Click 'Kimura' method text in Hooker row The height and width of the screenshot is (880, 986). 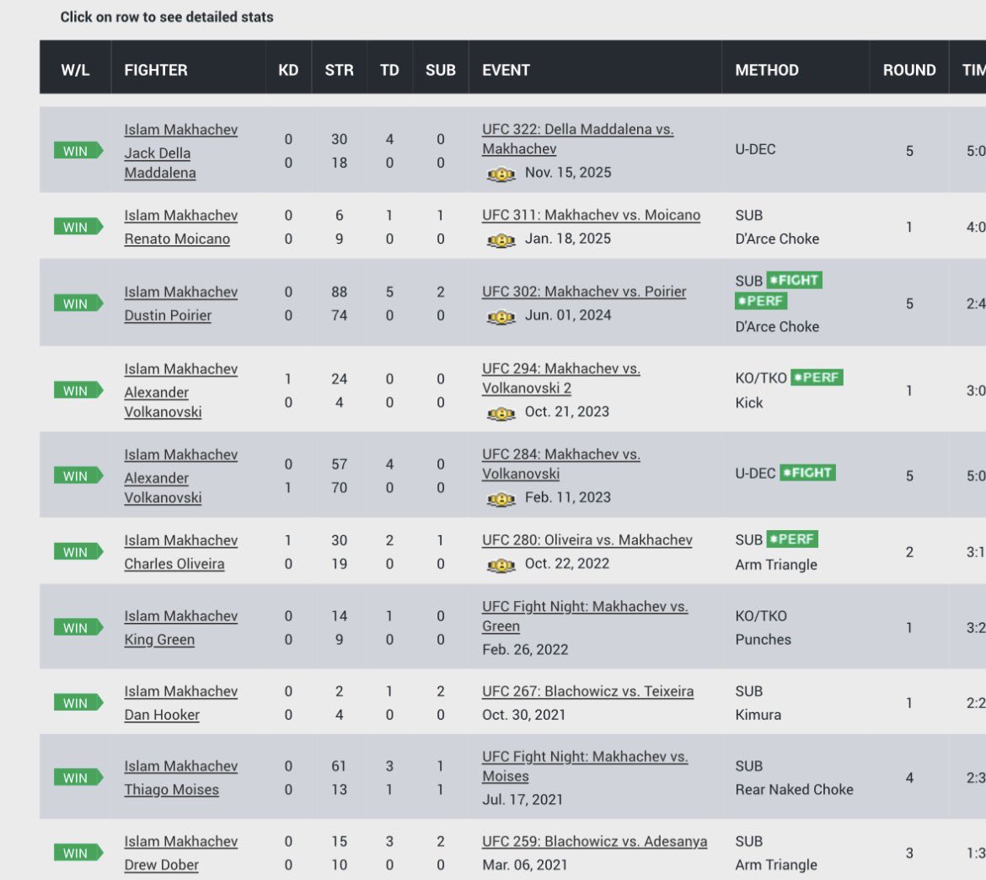tap(758, 715)
